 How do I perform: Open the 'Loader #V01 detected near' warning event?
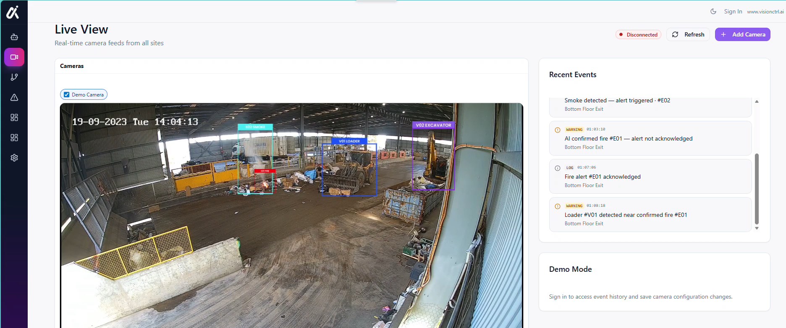(x=650, y=214)
